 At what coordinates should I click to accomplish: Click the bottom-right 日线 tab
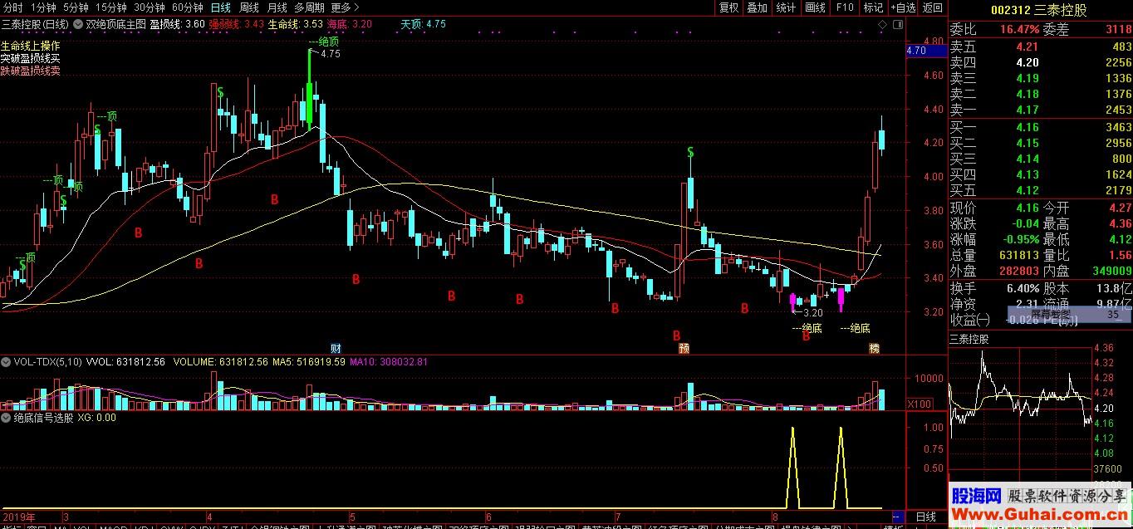point(925,517)
